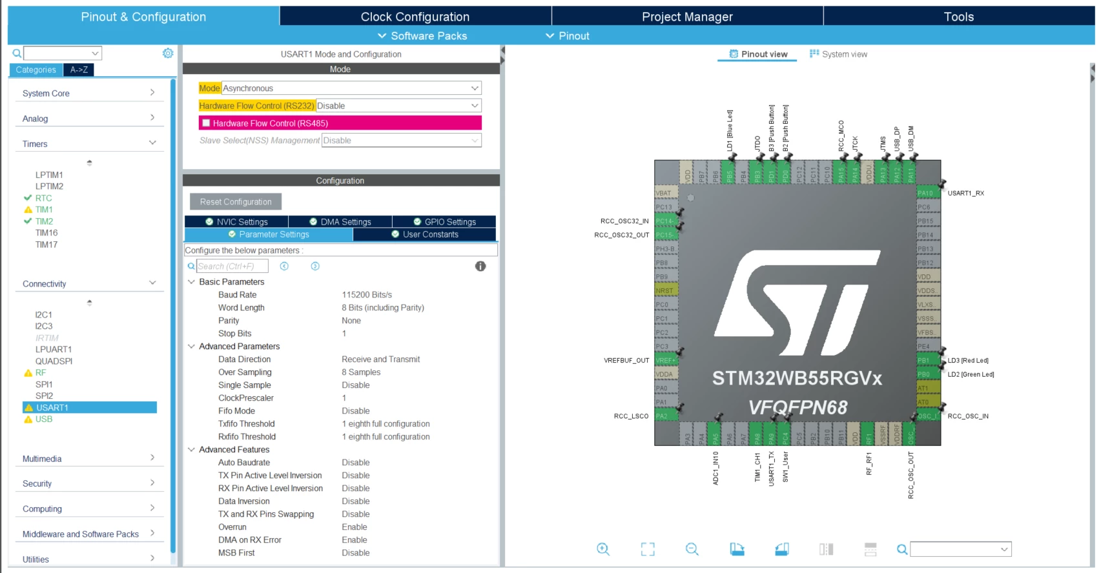
Task: Enable Hardware Flow Control (RS485) checkbox
Action: [207, 123]
